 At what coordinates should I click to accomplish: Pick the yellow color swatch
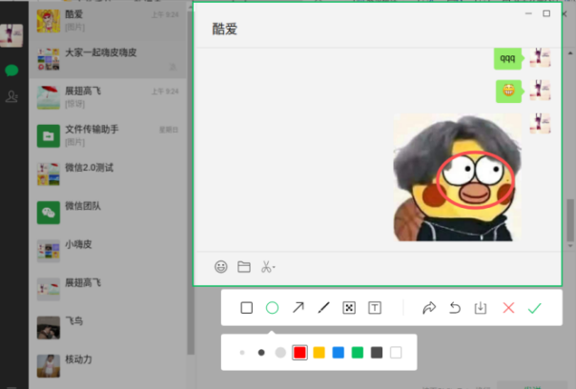(319, 353)
